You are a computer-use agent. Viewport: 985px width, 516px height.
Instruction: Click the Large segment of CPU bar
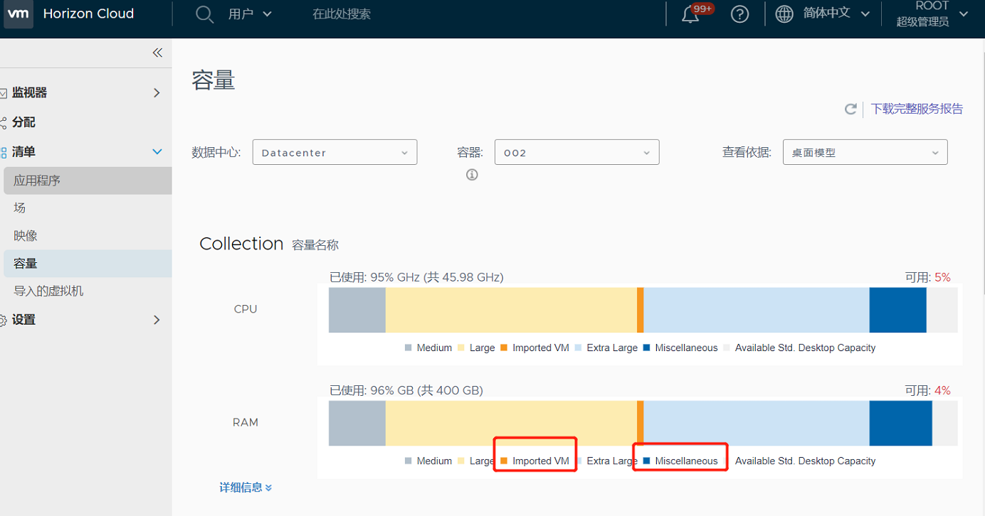point(511,310)
